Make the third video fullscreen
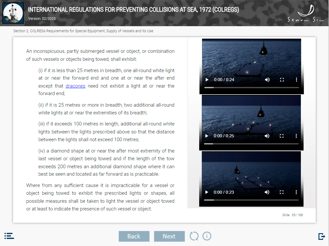329x246 pixels. [282, 192]
